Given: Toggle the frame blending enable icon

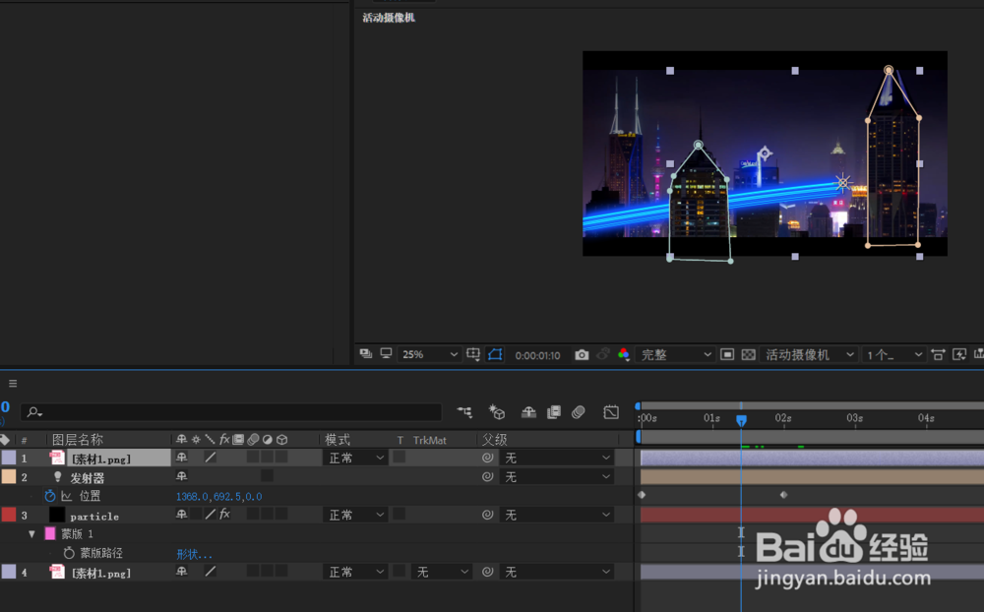Looking at the screenshot, I should click(x=553, y=411).
